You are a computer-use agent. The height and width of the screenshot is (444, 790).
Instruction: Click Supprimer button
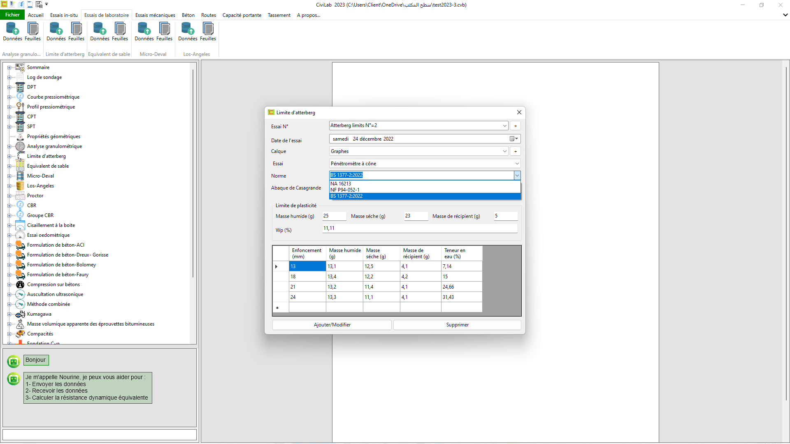click(457, 325)
